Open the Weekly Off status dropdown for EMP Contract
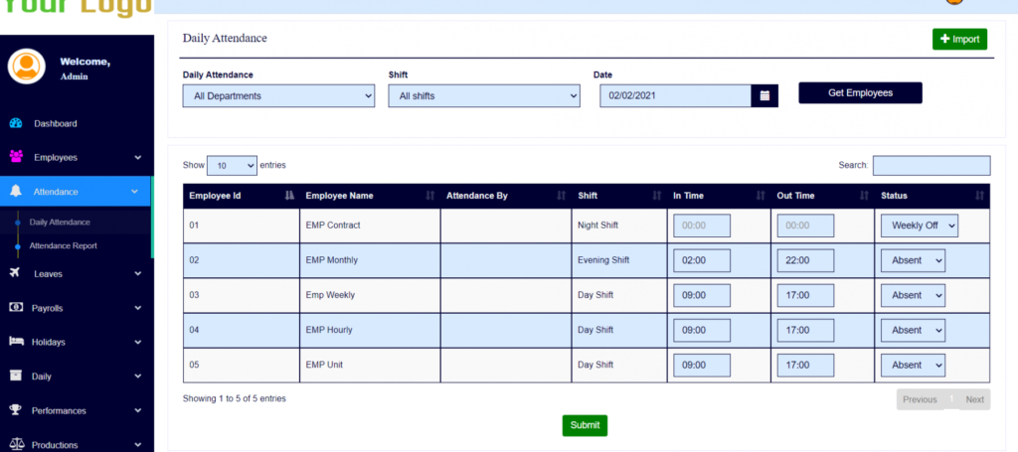1018x452 pixels. pos(920,226)
